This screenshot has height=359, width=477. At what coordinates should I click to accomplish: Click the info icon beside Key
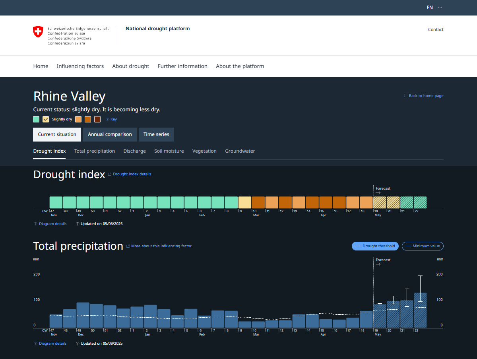107,119
